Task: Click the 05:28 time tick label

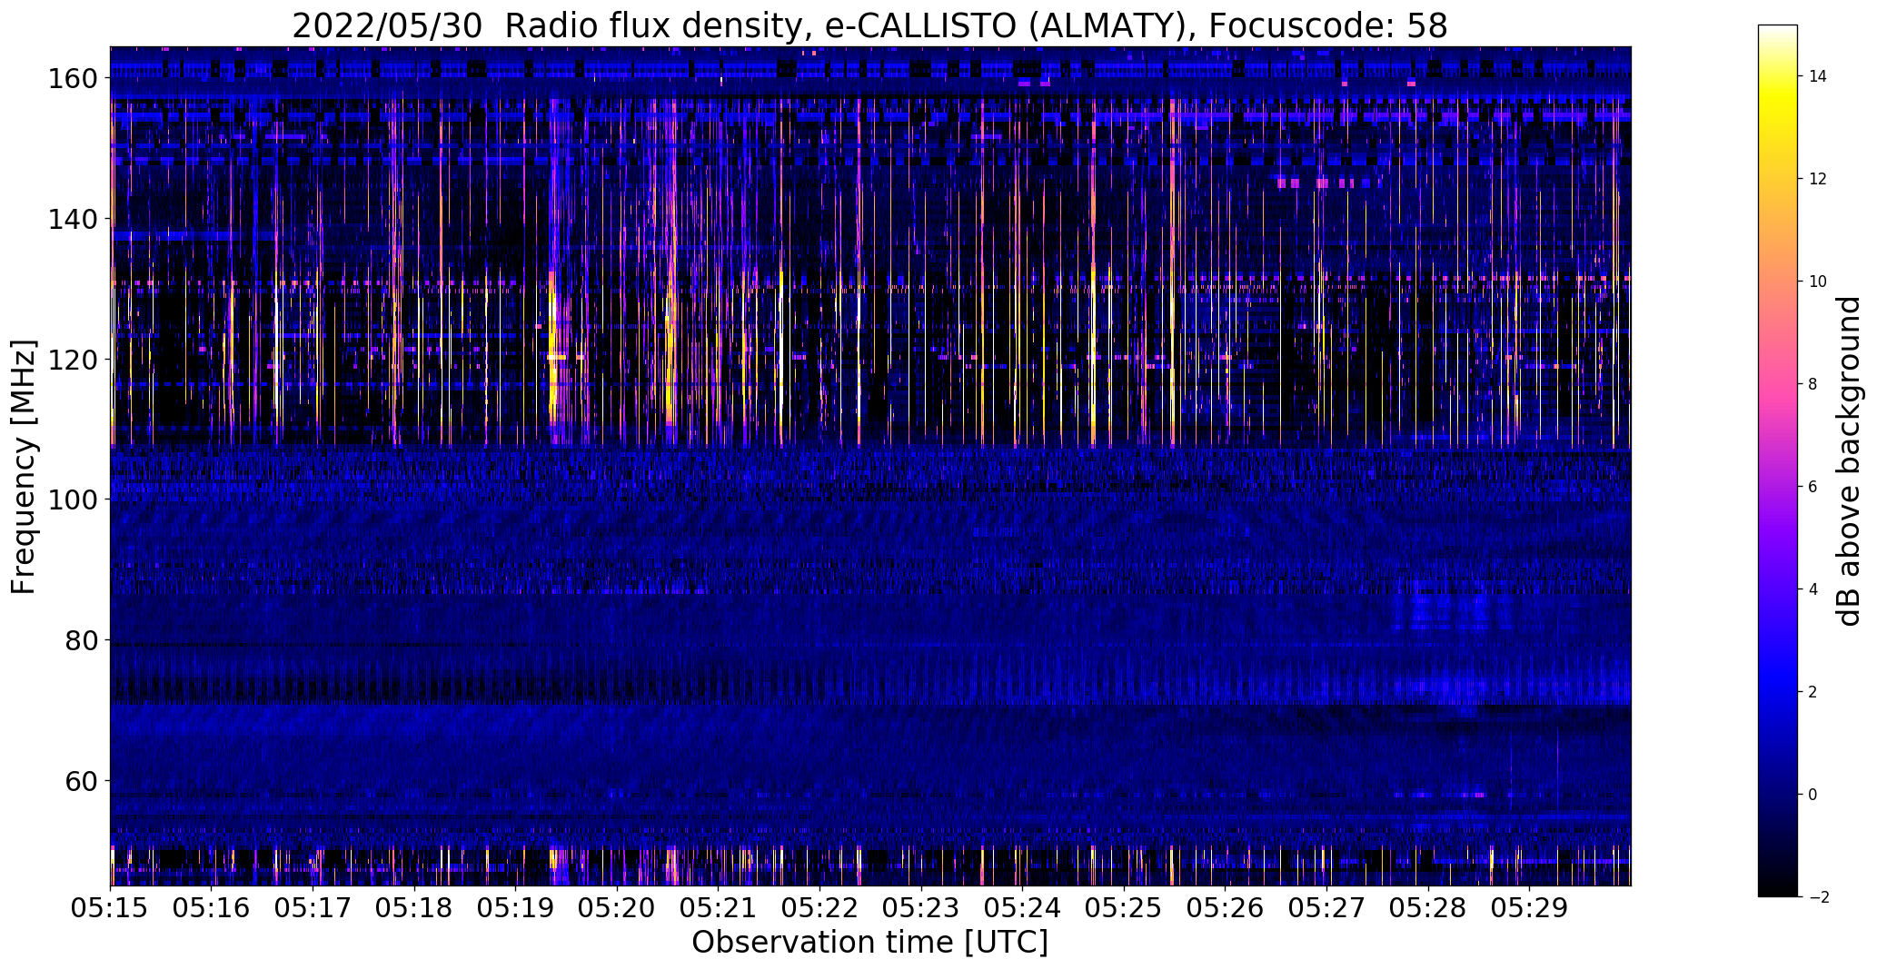Action: tap(1428, 908)
